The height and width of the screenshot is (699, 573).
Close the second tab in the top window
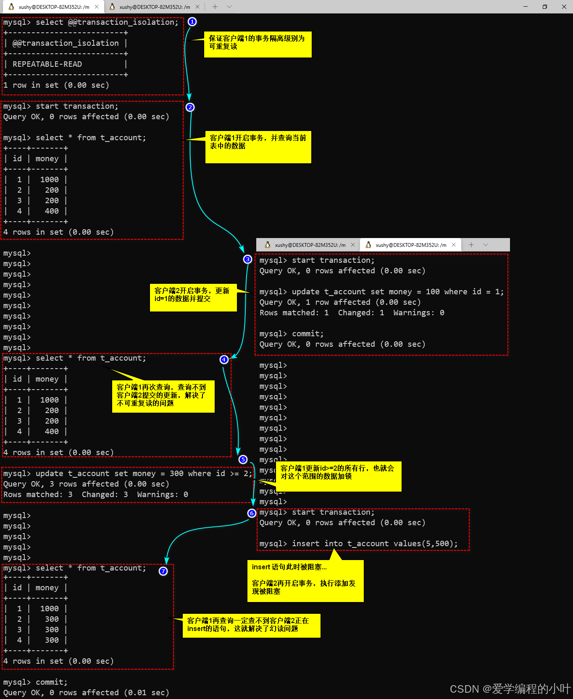[x=197, y=7]
